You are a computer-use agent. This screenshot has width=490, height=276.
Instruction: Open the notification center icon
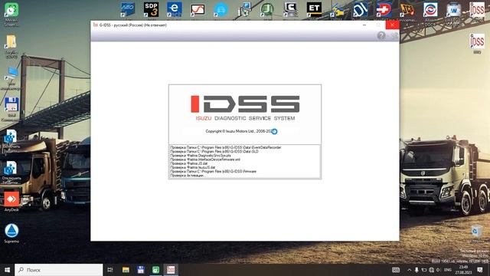tap(480, 270)
